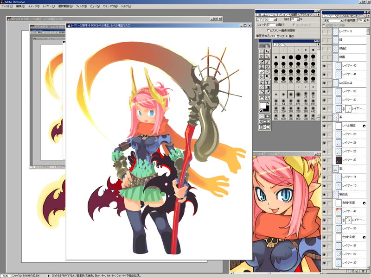Select the Dodge tool

268,77
